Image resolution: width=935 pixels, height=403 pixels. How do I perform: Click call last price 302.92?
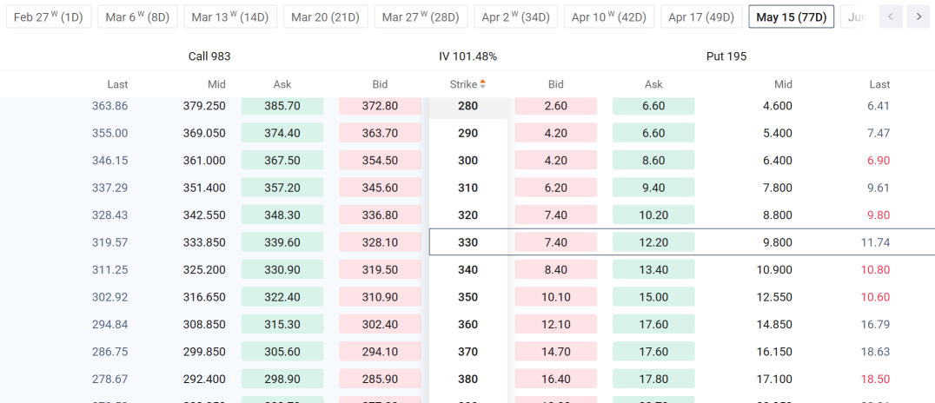[109, 297]
